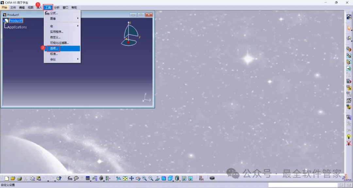The height and width of the screenshot is (188, 353).
Task: Click the design table icon
Action: pyautogui.click(x=88, y=179)
